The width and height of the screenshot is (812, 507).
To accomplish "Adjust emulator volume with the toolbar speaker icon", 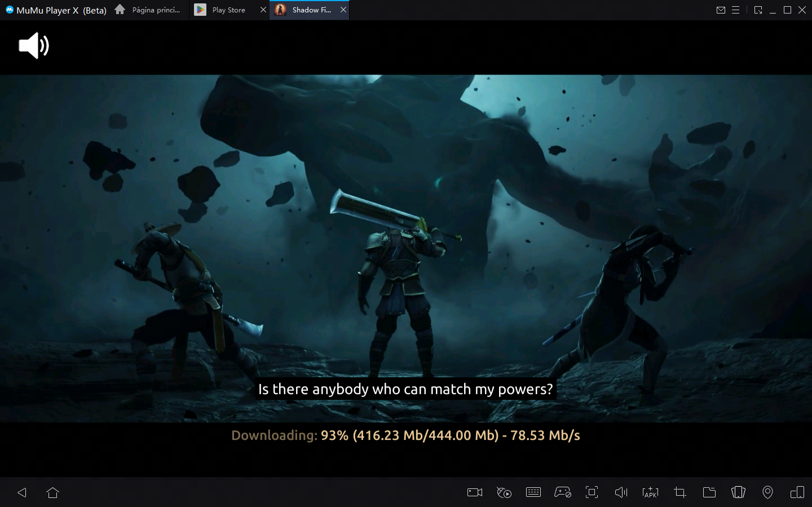I will pyautogui.click(x=621, y=492).
